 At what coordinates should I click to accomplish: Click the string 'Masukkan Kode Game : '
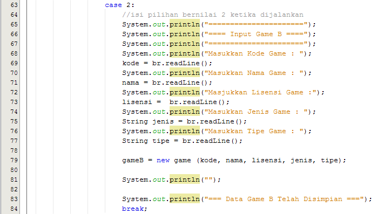click(254, 53)
